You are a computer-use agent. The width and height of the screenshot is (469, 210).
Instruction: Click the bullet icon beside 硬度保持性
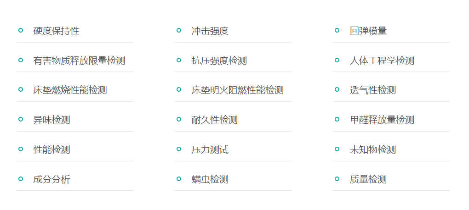click(20, 30)
